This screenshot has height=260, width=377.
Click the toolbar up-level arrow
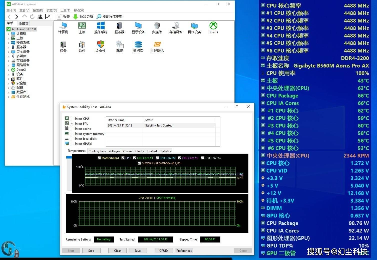[24, 16]
